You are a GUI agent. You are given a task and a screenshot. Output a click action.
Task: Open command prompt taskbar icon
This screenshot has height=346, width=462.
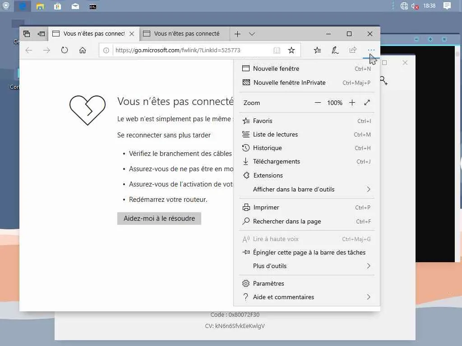click(x=93, y=6)
